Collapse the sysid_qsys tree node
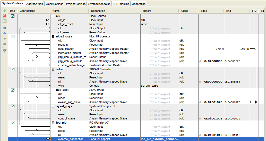 point(53,106)
